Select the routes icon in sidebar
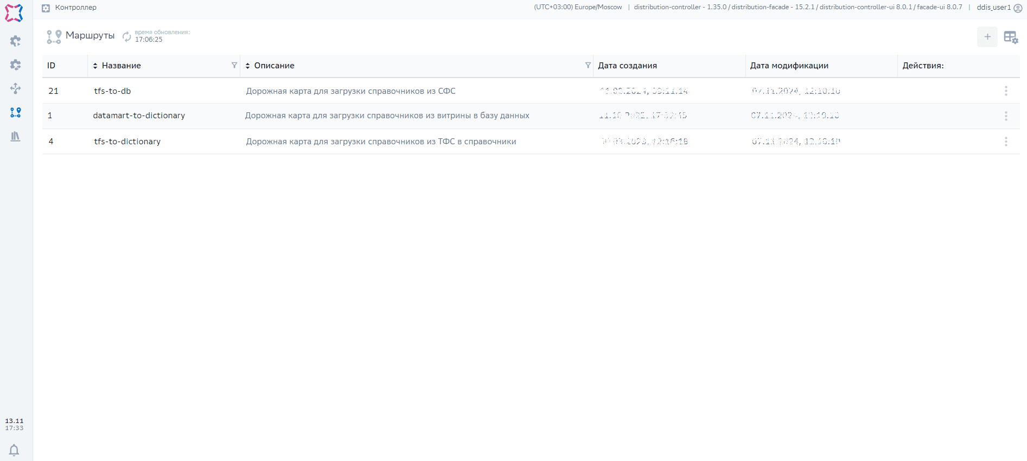Image resolution: width=1027 pixels, height=461 pixels. tap(15, 112)
